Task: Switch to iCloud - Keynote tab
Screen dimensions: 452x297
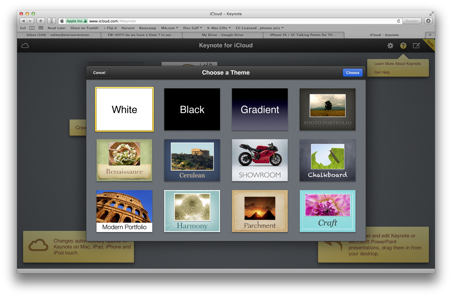Action: click(x=384, y=35)
